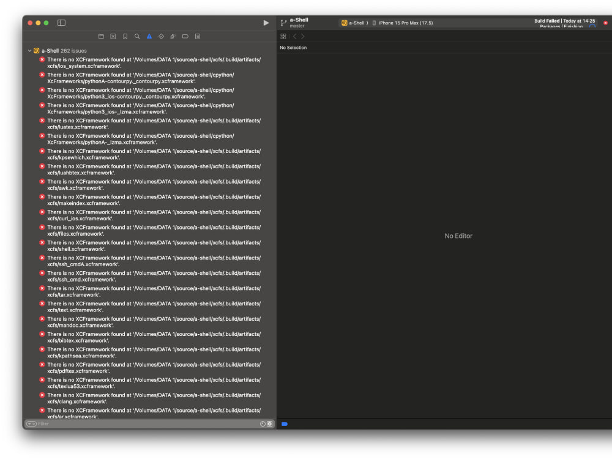The image size is (612, 459).
Task: Open the Bookmark navigator tab
Action: pos(125,36)
